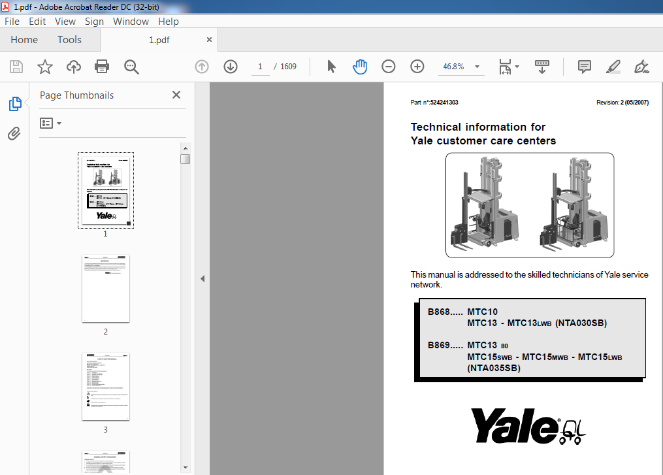Click thumbnails scrollbar down arrow
The height and width of the screenshot is (475, 663).
186,467
